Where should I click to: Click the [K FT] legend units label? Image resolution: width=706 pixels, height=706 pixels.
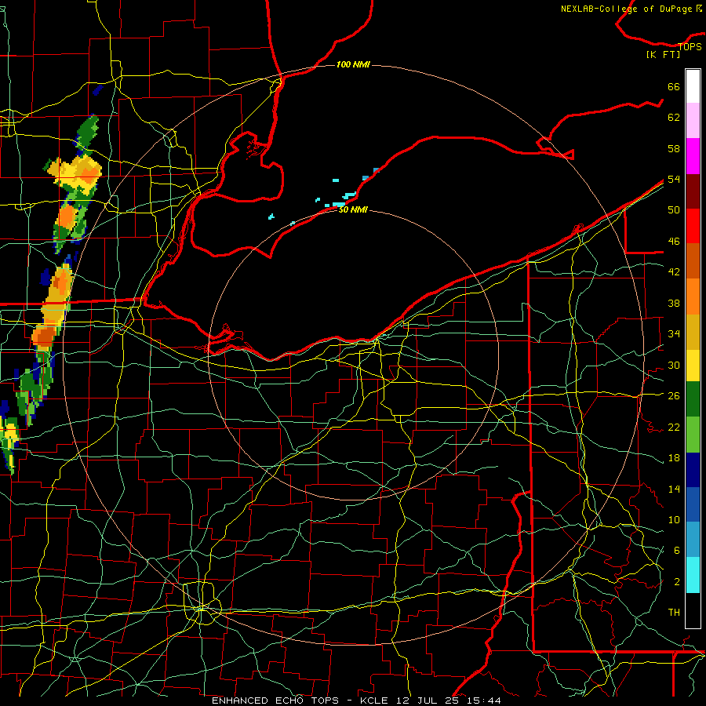coord(663,55)
